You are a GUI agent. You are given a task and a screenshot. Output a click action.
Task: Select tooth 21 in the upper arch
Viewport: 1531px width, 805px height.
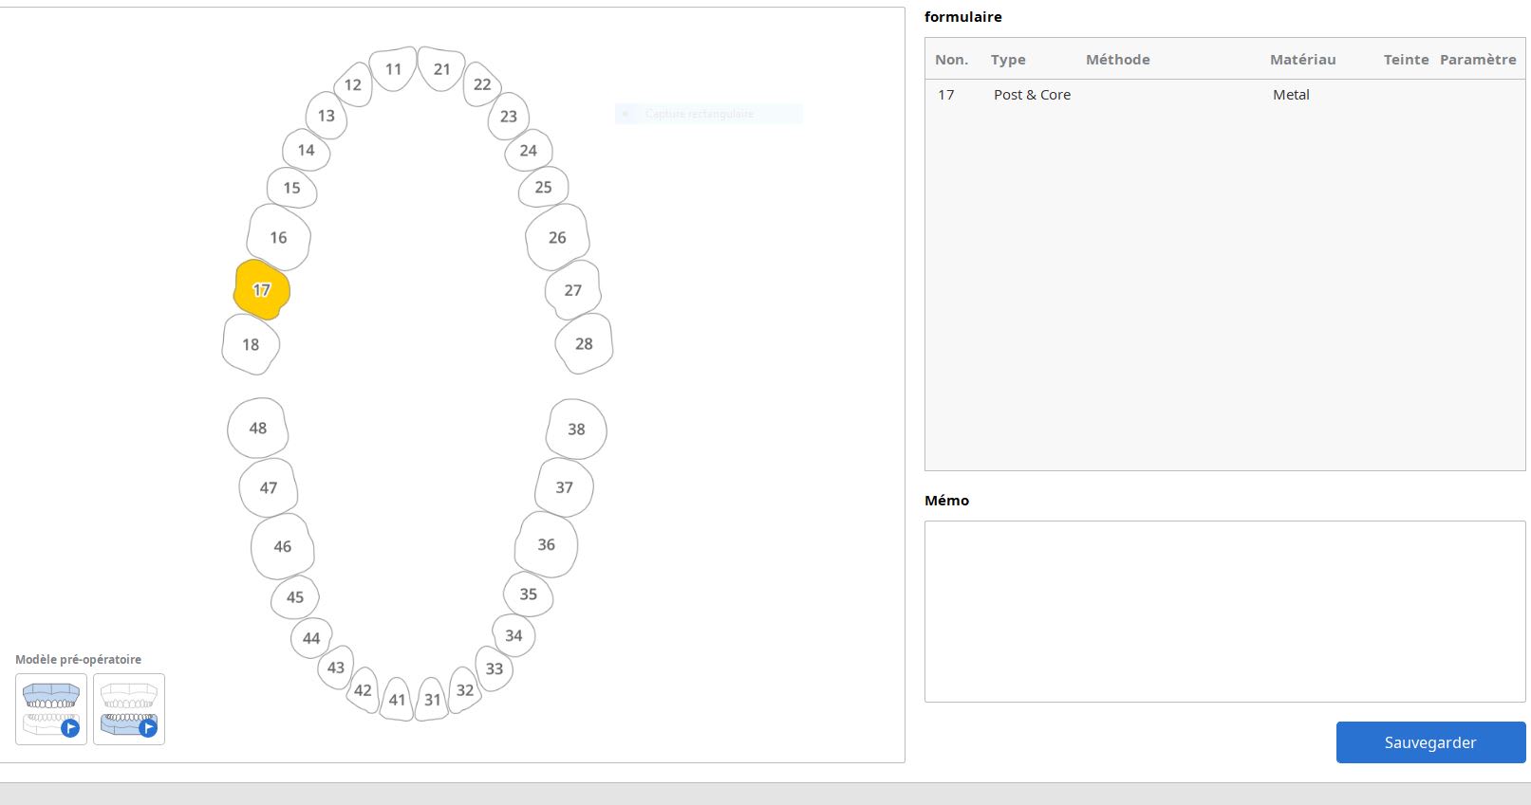(441, 69)
